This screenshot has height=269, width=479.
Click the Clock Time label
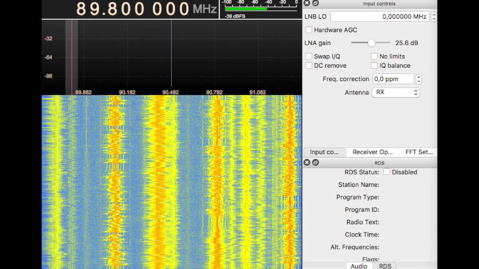(362, 235)
